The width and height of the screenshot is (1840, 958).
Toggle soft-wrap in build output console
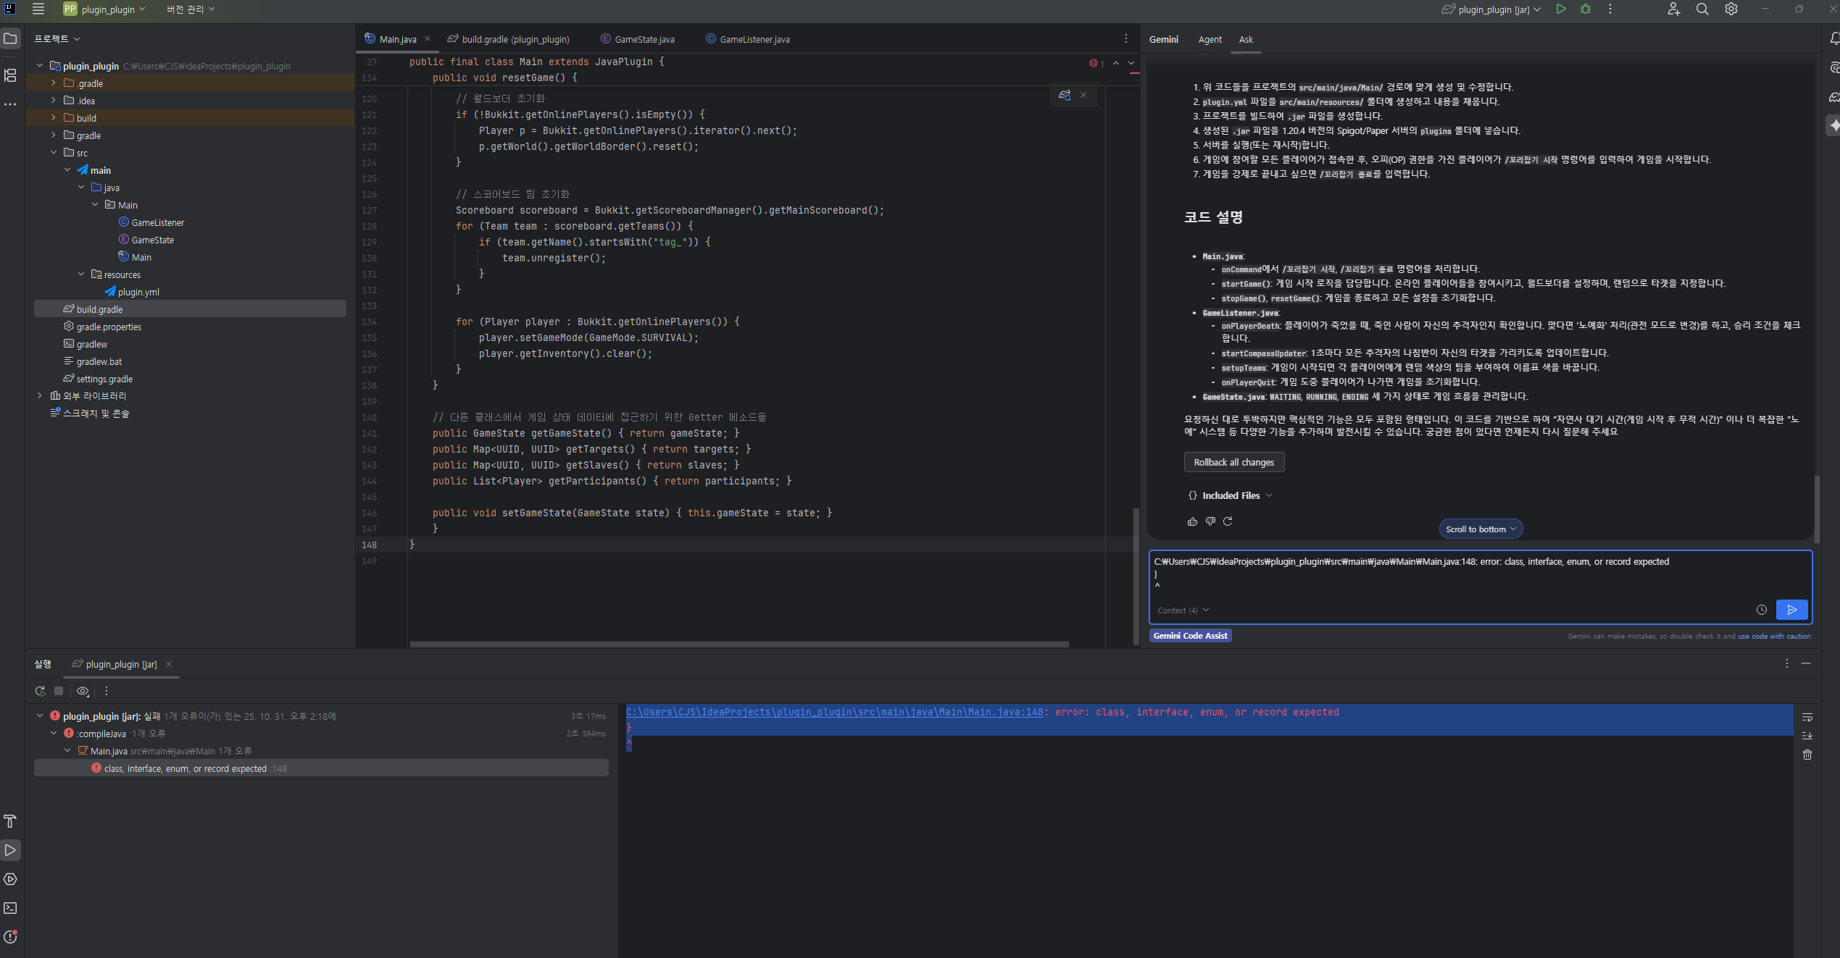click(1807, 717)
